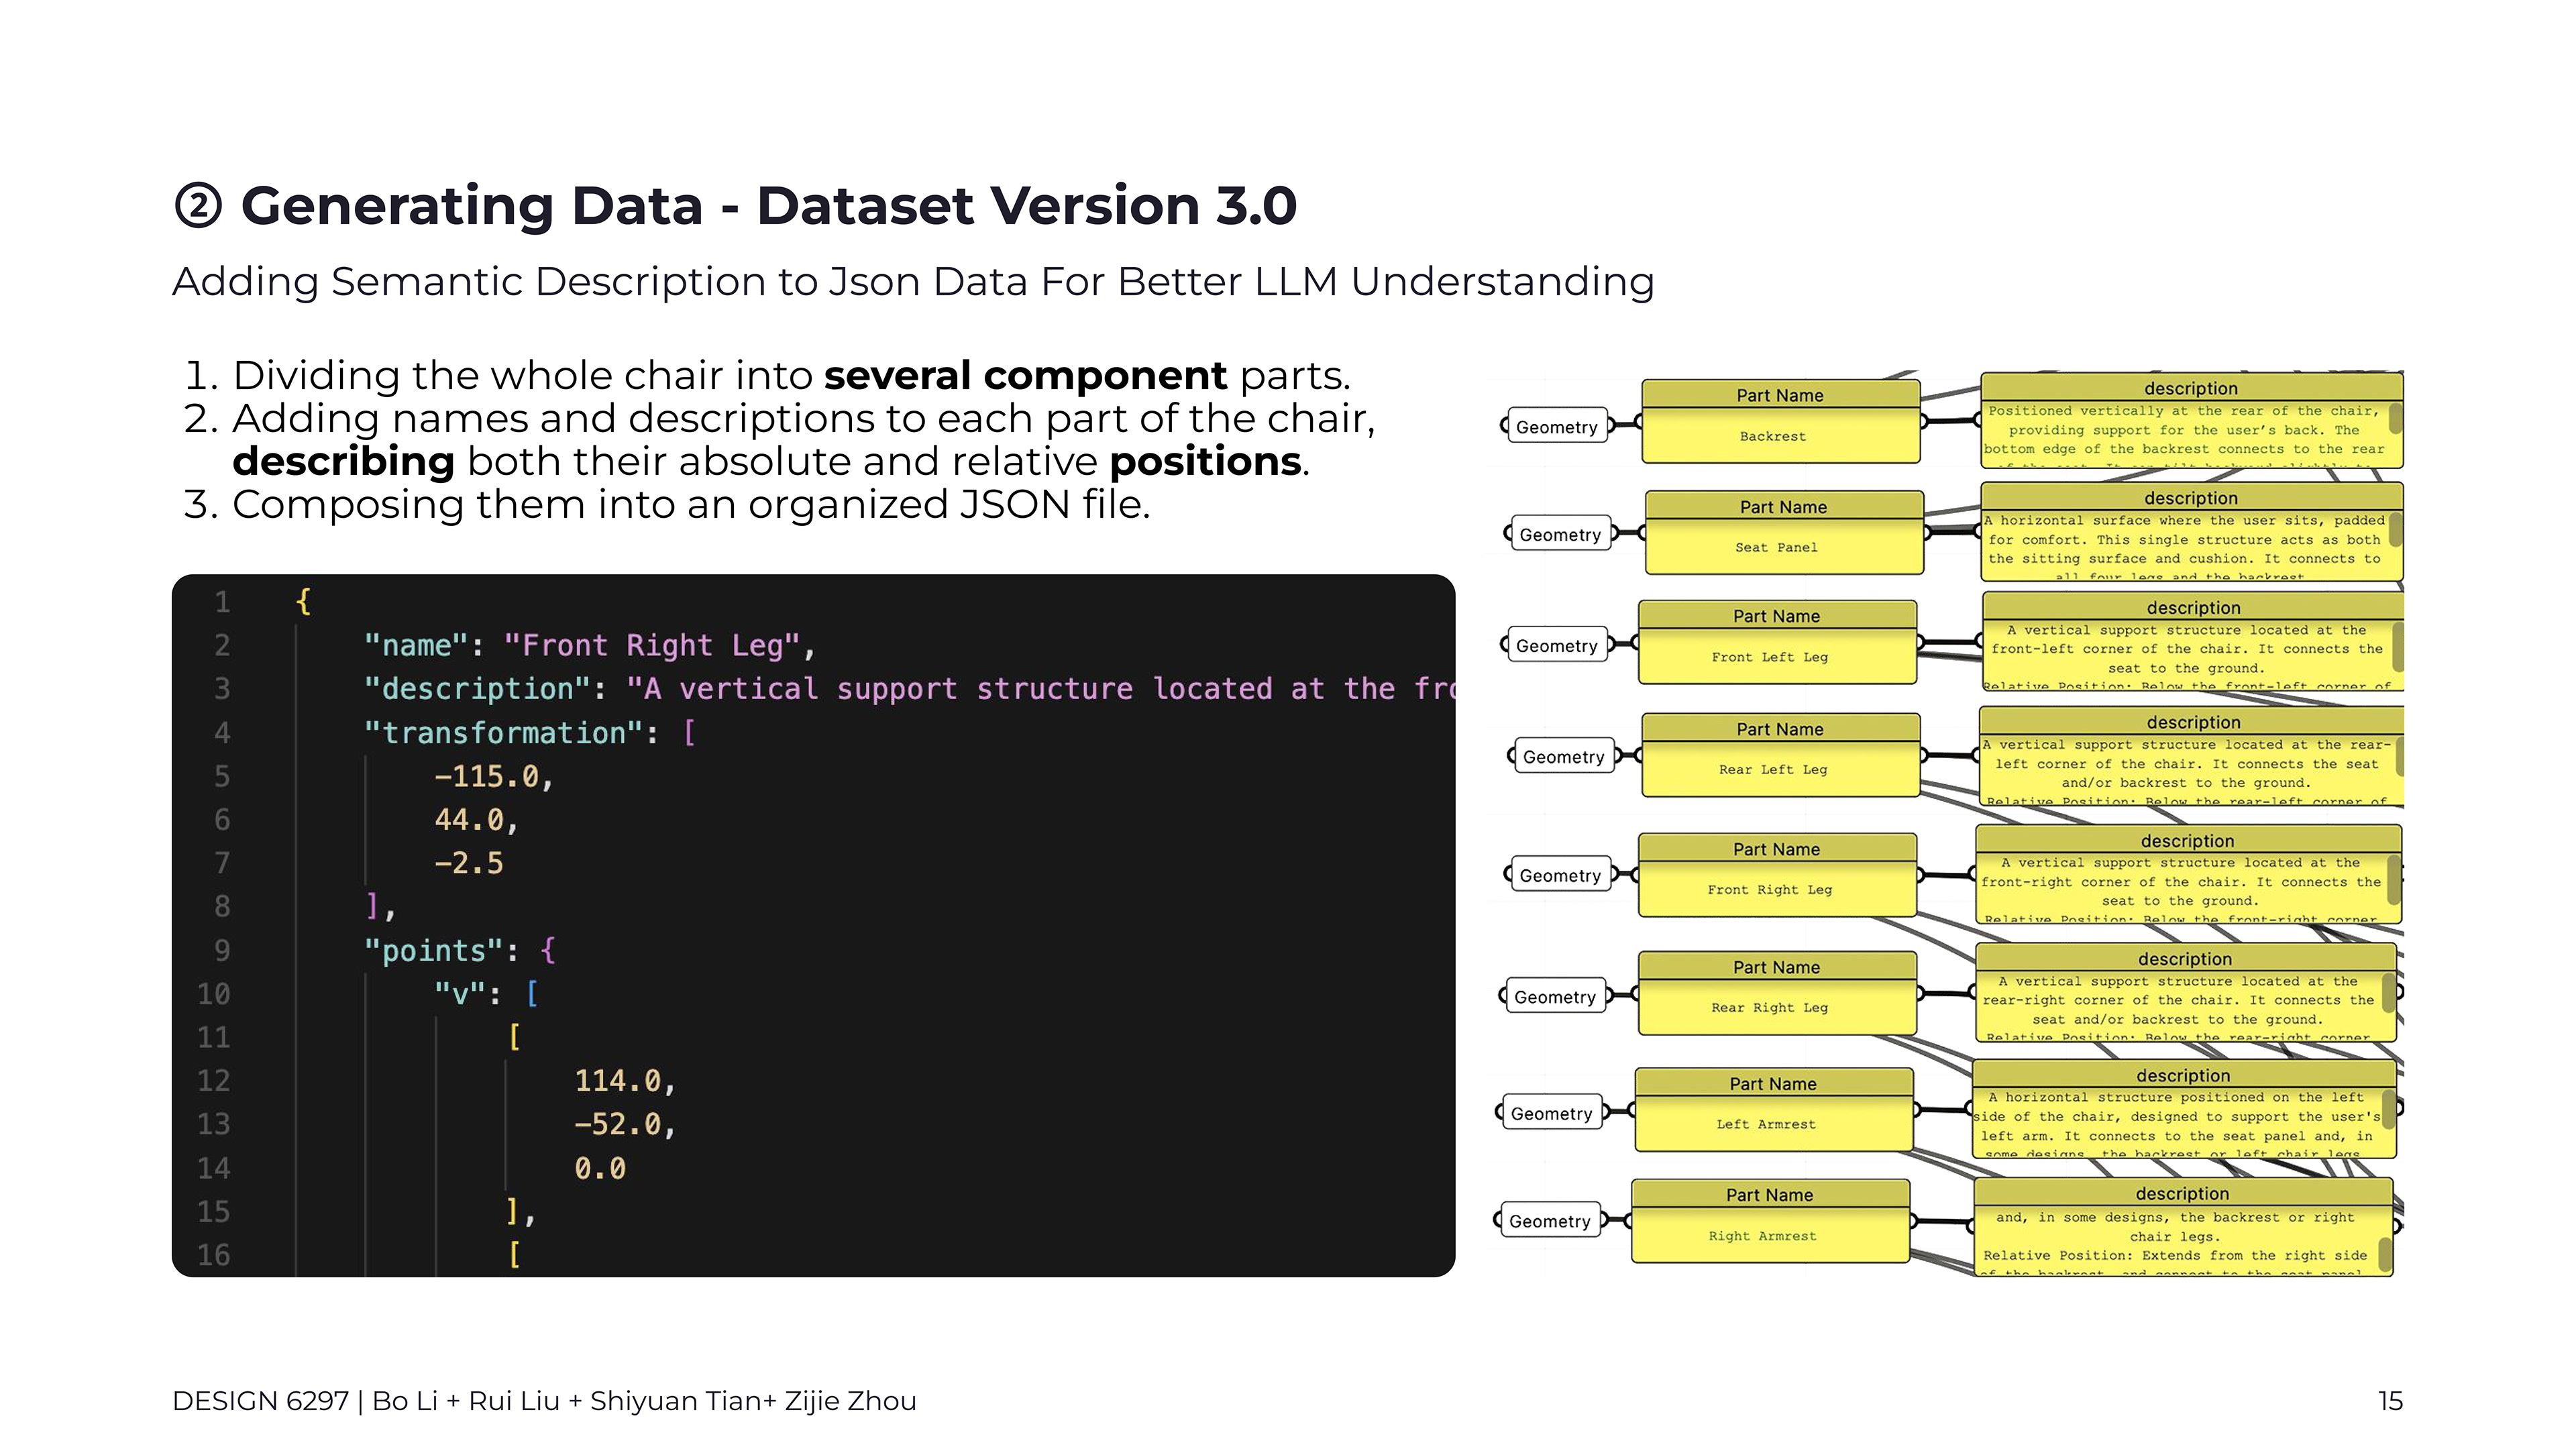Click the Geometry node beside Right Armrest
Viewport: 2576px width, 1449px height.
pyautogui.click(x=1549, y=1221)
